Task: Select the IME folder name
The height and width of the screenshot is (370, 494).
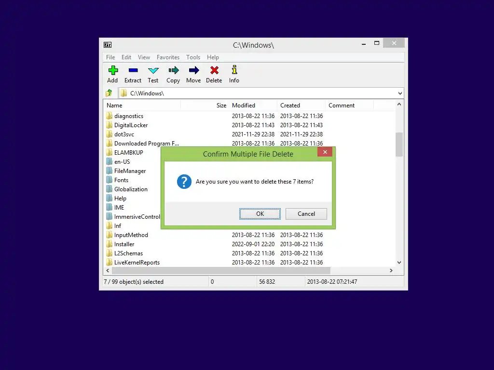Action: (119, 207)
